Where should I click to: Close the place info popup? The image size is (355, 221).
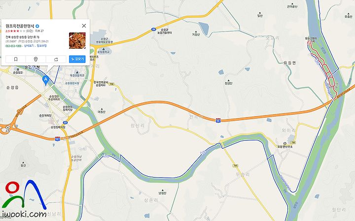pyautogui.click(x=84, y=26)
